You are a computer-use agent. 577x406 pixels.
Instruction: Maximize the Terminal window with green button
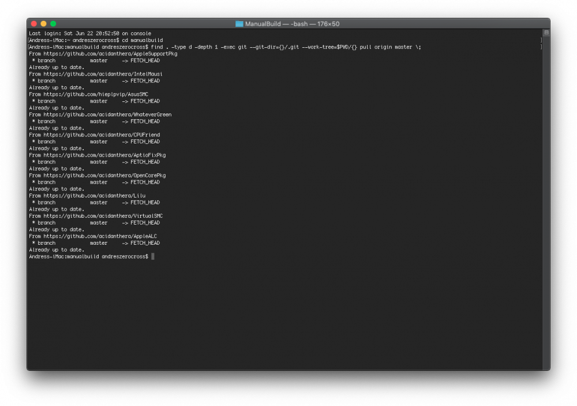[53, 24]
